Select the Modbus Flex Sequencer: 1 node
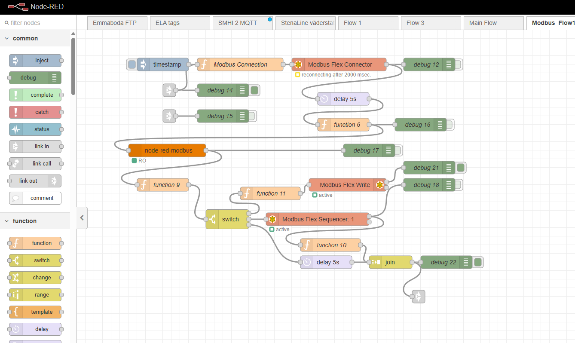This screenshot has height=343, width=575. (318, 219)
